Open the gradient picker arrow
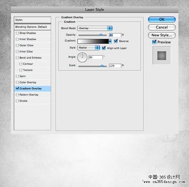This screenshot has width=189, height=187. [110, 41]
